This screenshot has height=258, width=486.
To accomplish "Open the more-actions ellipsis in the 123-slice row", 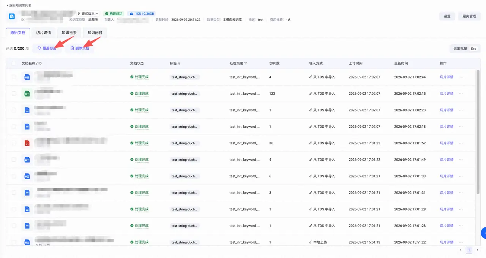I will pyautogui.click(x=461, y=94).
